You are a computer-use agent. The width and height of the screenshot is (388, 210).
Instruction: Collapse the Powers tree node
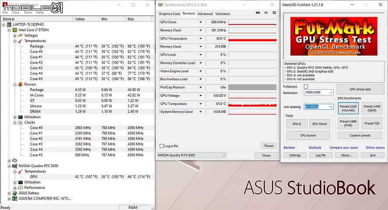pos(15,84)
